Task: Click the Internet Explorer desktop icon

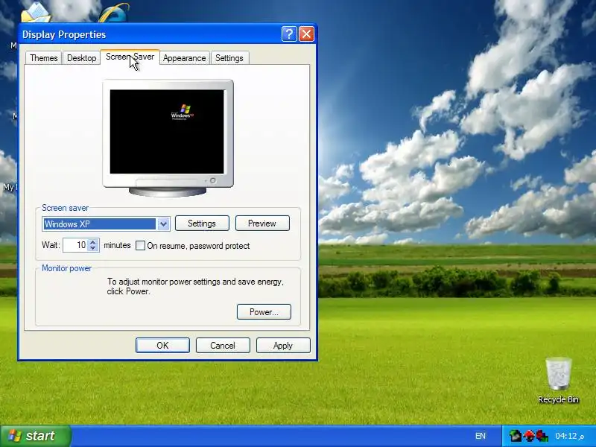Action: click(x=114, y=13)
